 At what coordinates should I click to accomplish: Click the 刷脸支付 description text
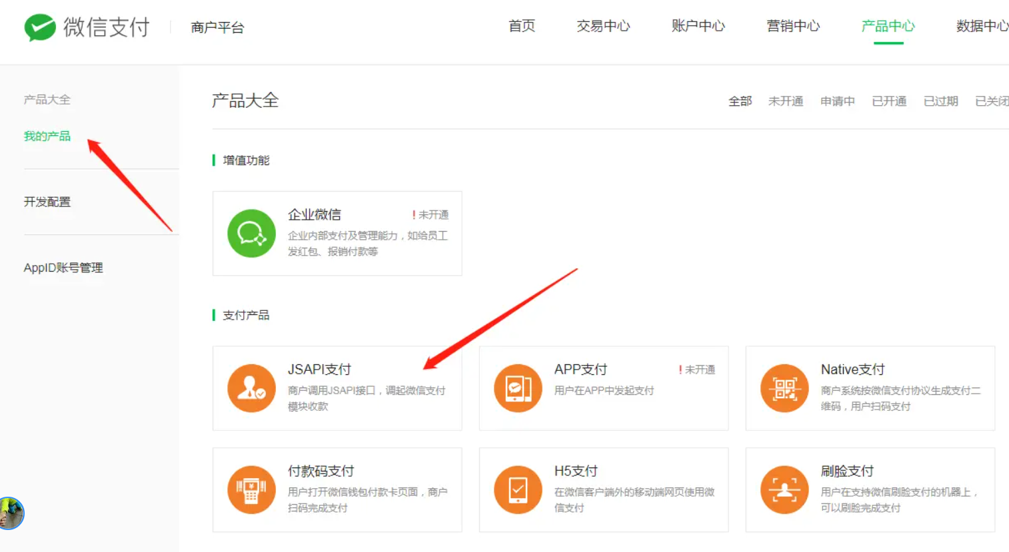899,500
